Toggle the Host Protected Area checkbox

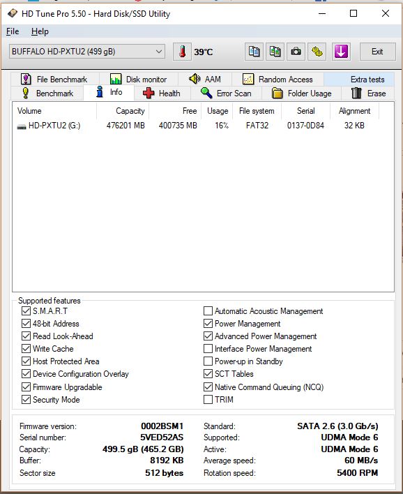pyautogui.click(x=26, y=361)
